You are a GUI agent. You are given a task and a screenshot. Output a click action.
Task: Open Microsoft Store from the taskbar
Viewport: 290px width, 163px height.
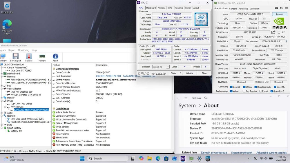pyautogui.click(x=166, y=158)
